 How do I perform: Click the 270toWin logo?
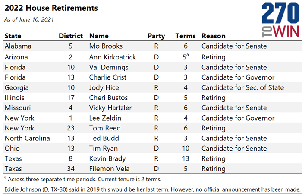[x=280, y=20]
